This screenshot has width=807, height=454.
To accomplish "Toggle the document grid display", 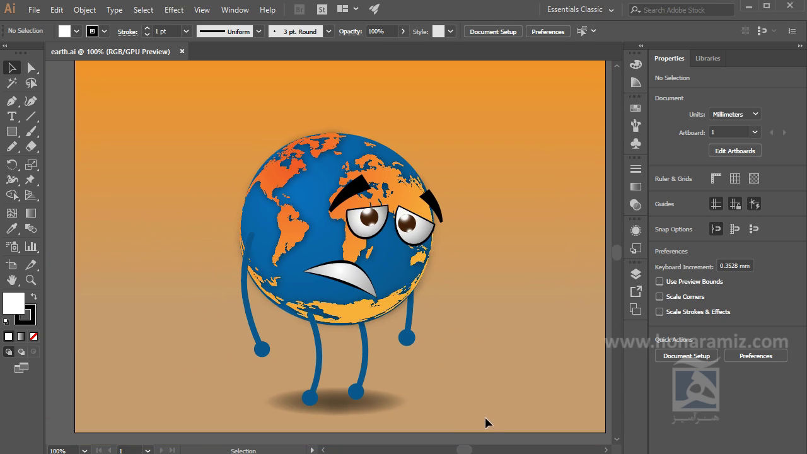I will (735, 178).
